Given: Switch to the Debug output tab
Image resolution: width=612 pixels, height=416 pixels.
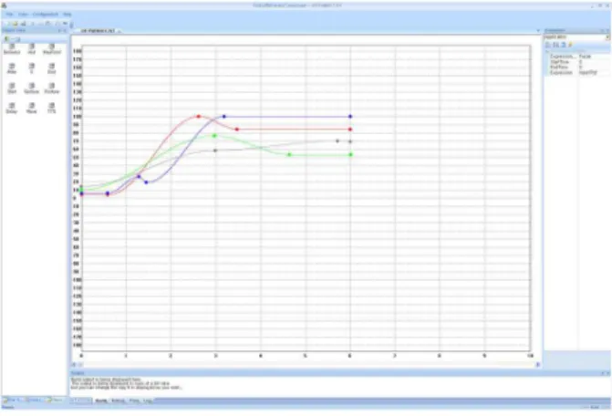Looking at the screenshot, I should pos(118,400).
